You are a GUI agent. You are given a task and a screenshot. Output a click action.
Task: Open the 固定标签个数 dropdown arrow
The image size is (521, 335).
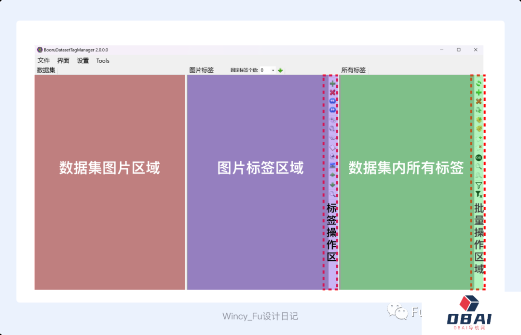273,70
